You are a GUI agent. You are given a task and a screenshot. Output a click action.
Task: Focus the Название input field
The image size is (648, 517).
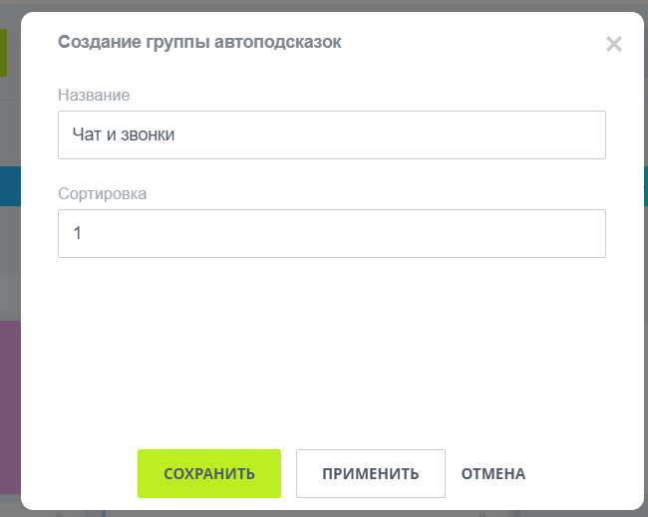click(x=331, y=134)
